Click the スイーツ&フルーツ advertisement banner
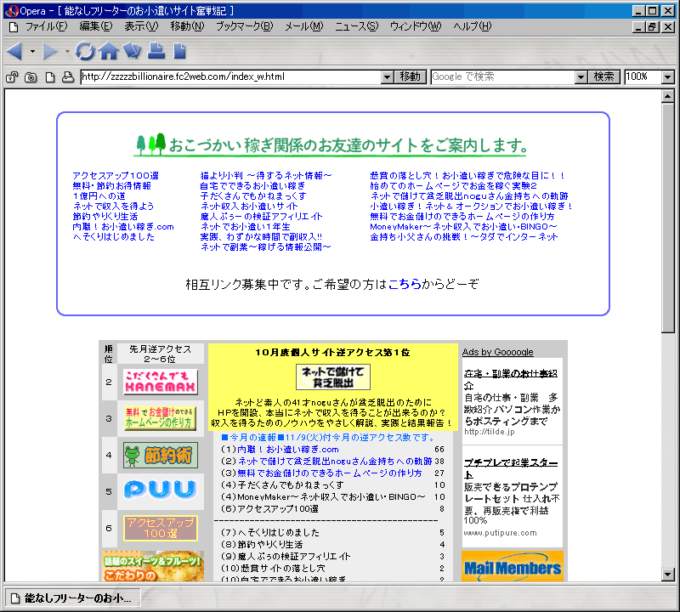The image size is (680, 612). coord(153,566)
